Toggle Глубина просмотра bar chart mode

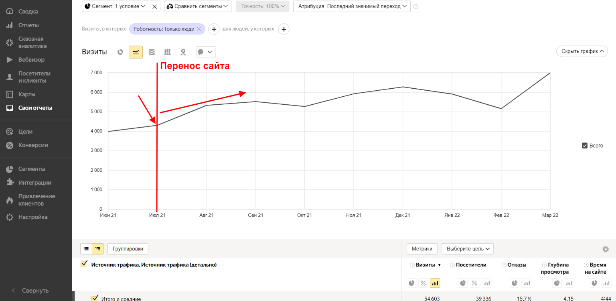tap(569, 283)
